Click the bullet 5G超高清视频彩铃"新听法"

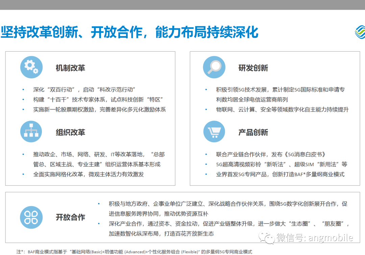[282, 164]
